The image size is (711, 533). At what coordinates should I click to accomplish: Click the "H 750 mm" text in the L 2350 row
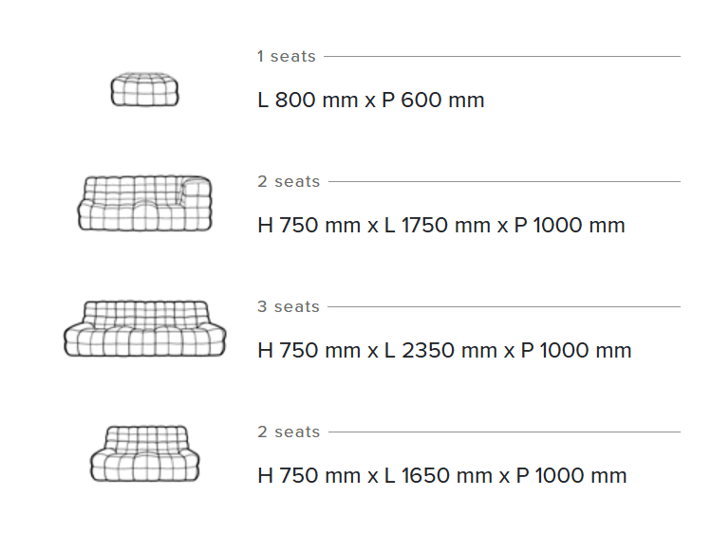point(309,351)
